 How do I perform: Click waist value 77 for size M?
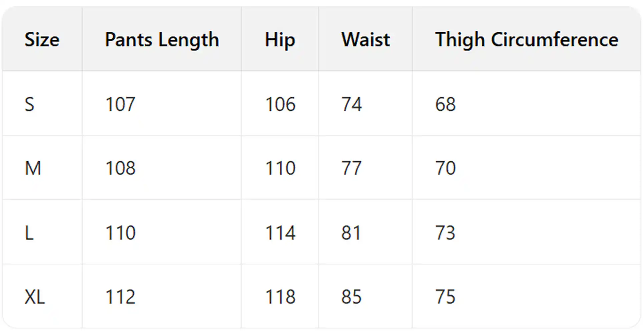click(351, 168)
